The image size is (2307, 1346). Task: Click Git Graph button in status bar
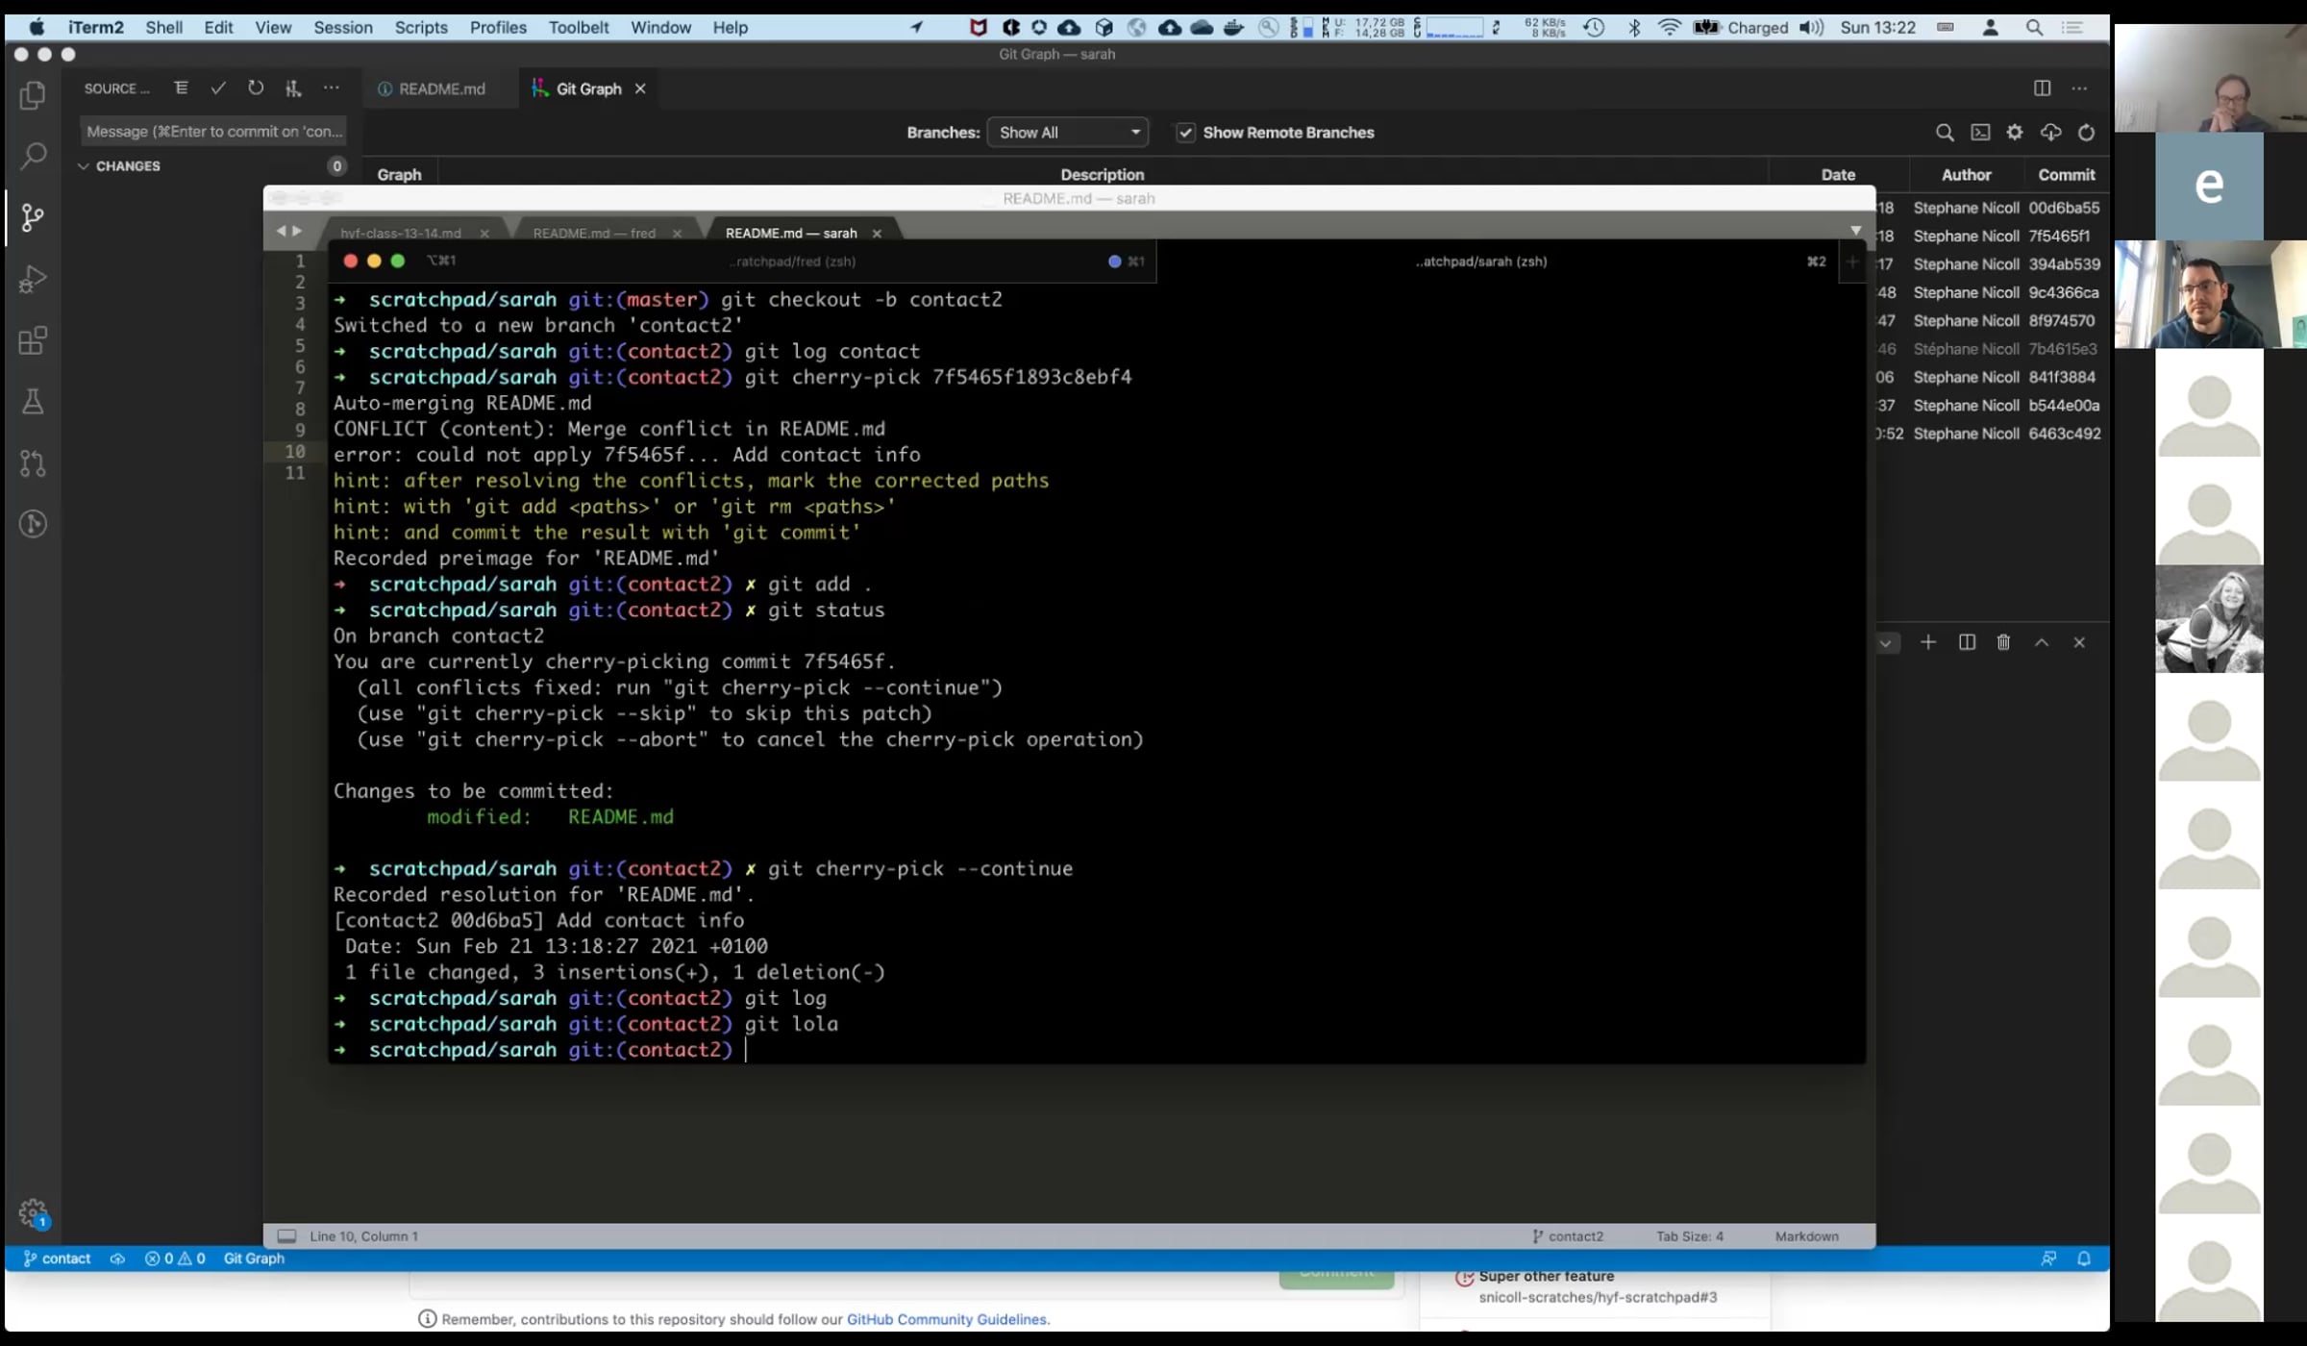click(254, 1259)
